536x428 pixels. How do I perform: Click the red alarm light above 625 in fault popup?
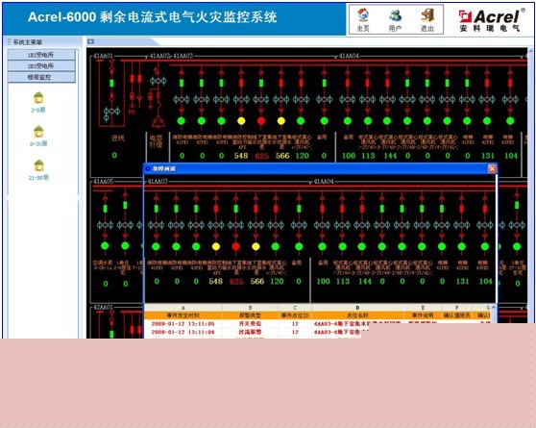[x=236, y=246]
